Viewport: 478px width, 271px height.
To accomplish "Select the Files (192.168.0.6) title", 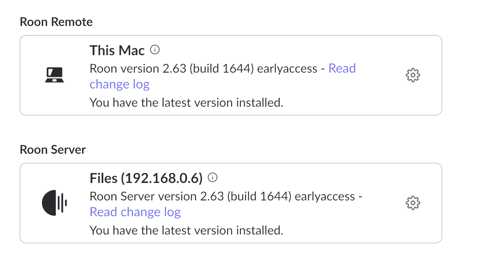I will (146, 178).
